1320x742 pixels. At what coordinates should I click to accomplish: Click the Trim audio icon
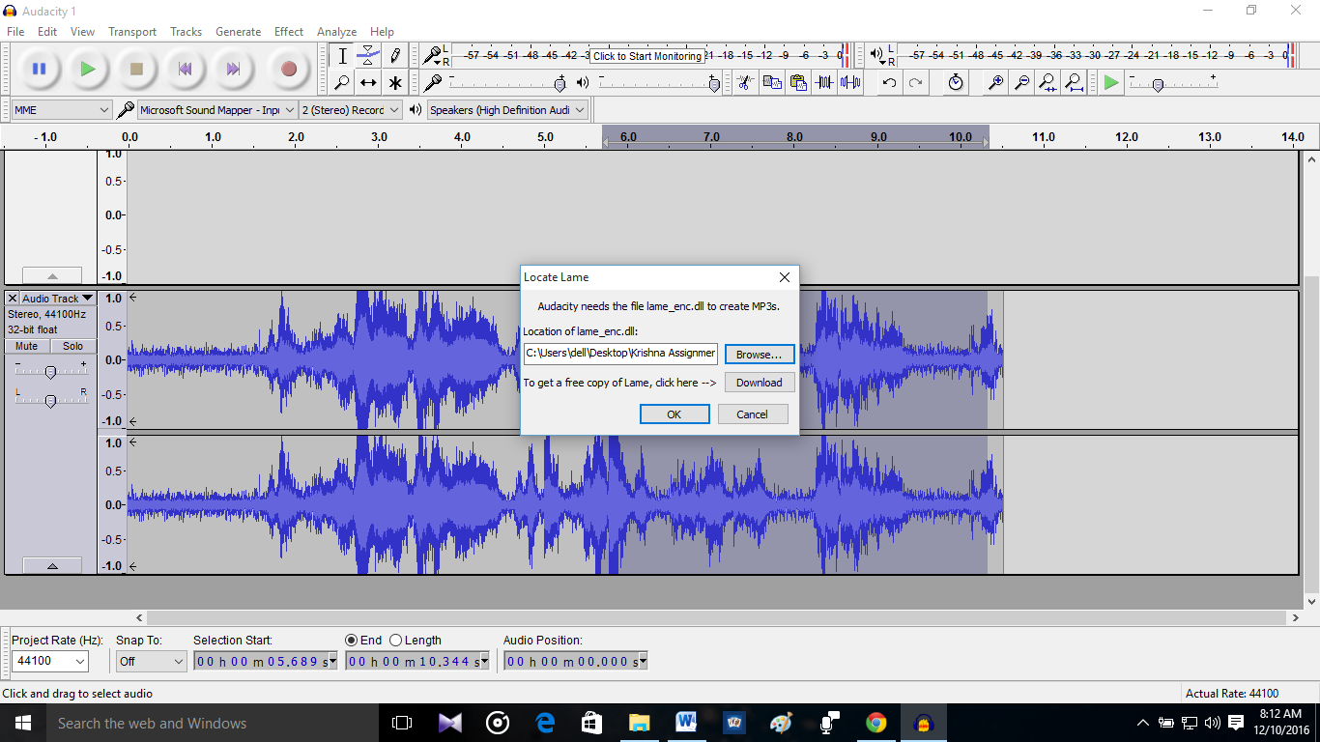(x=823, y=82)
